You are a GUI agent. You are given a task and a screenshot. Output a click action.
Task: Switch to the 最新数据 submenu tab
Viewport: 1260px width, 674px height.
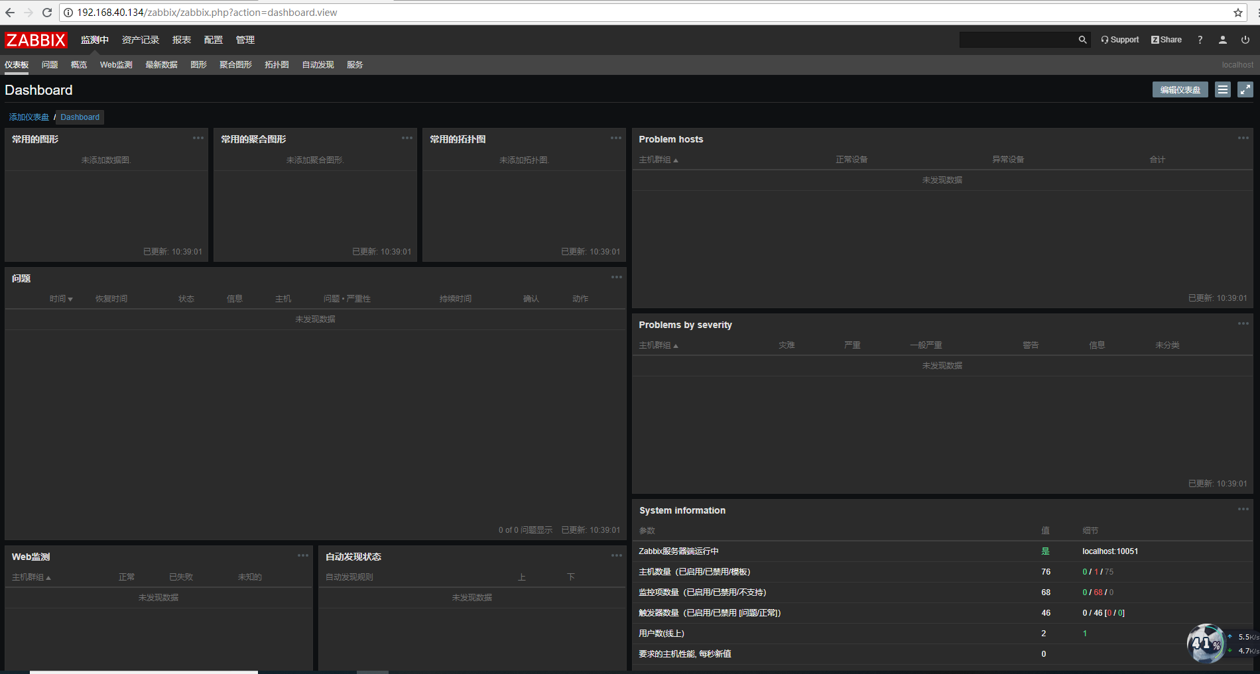click(161, 65)
